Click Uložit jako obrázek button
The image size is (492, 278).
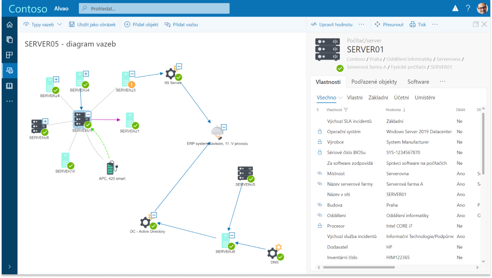pos(93,25)
